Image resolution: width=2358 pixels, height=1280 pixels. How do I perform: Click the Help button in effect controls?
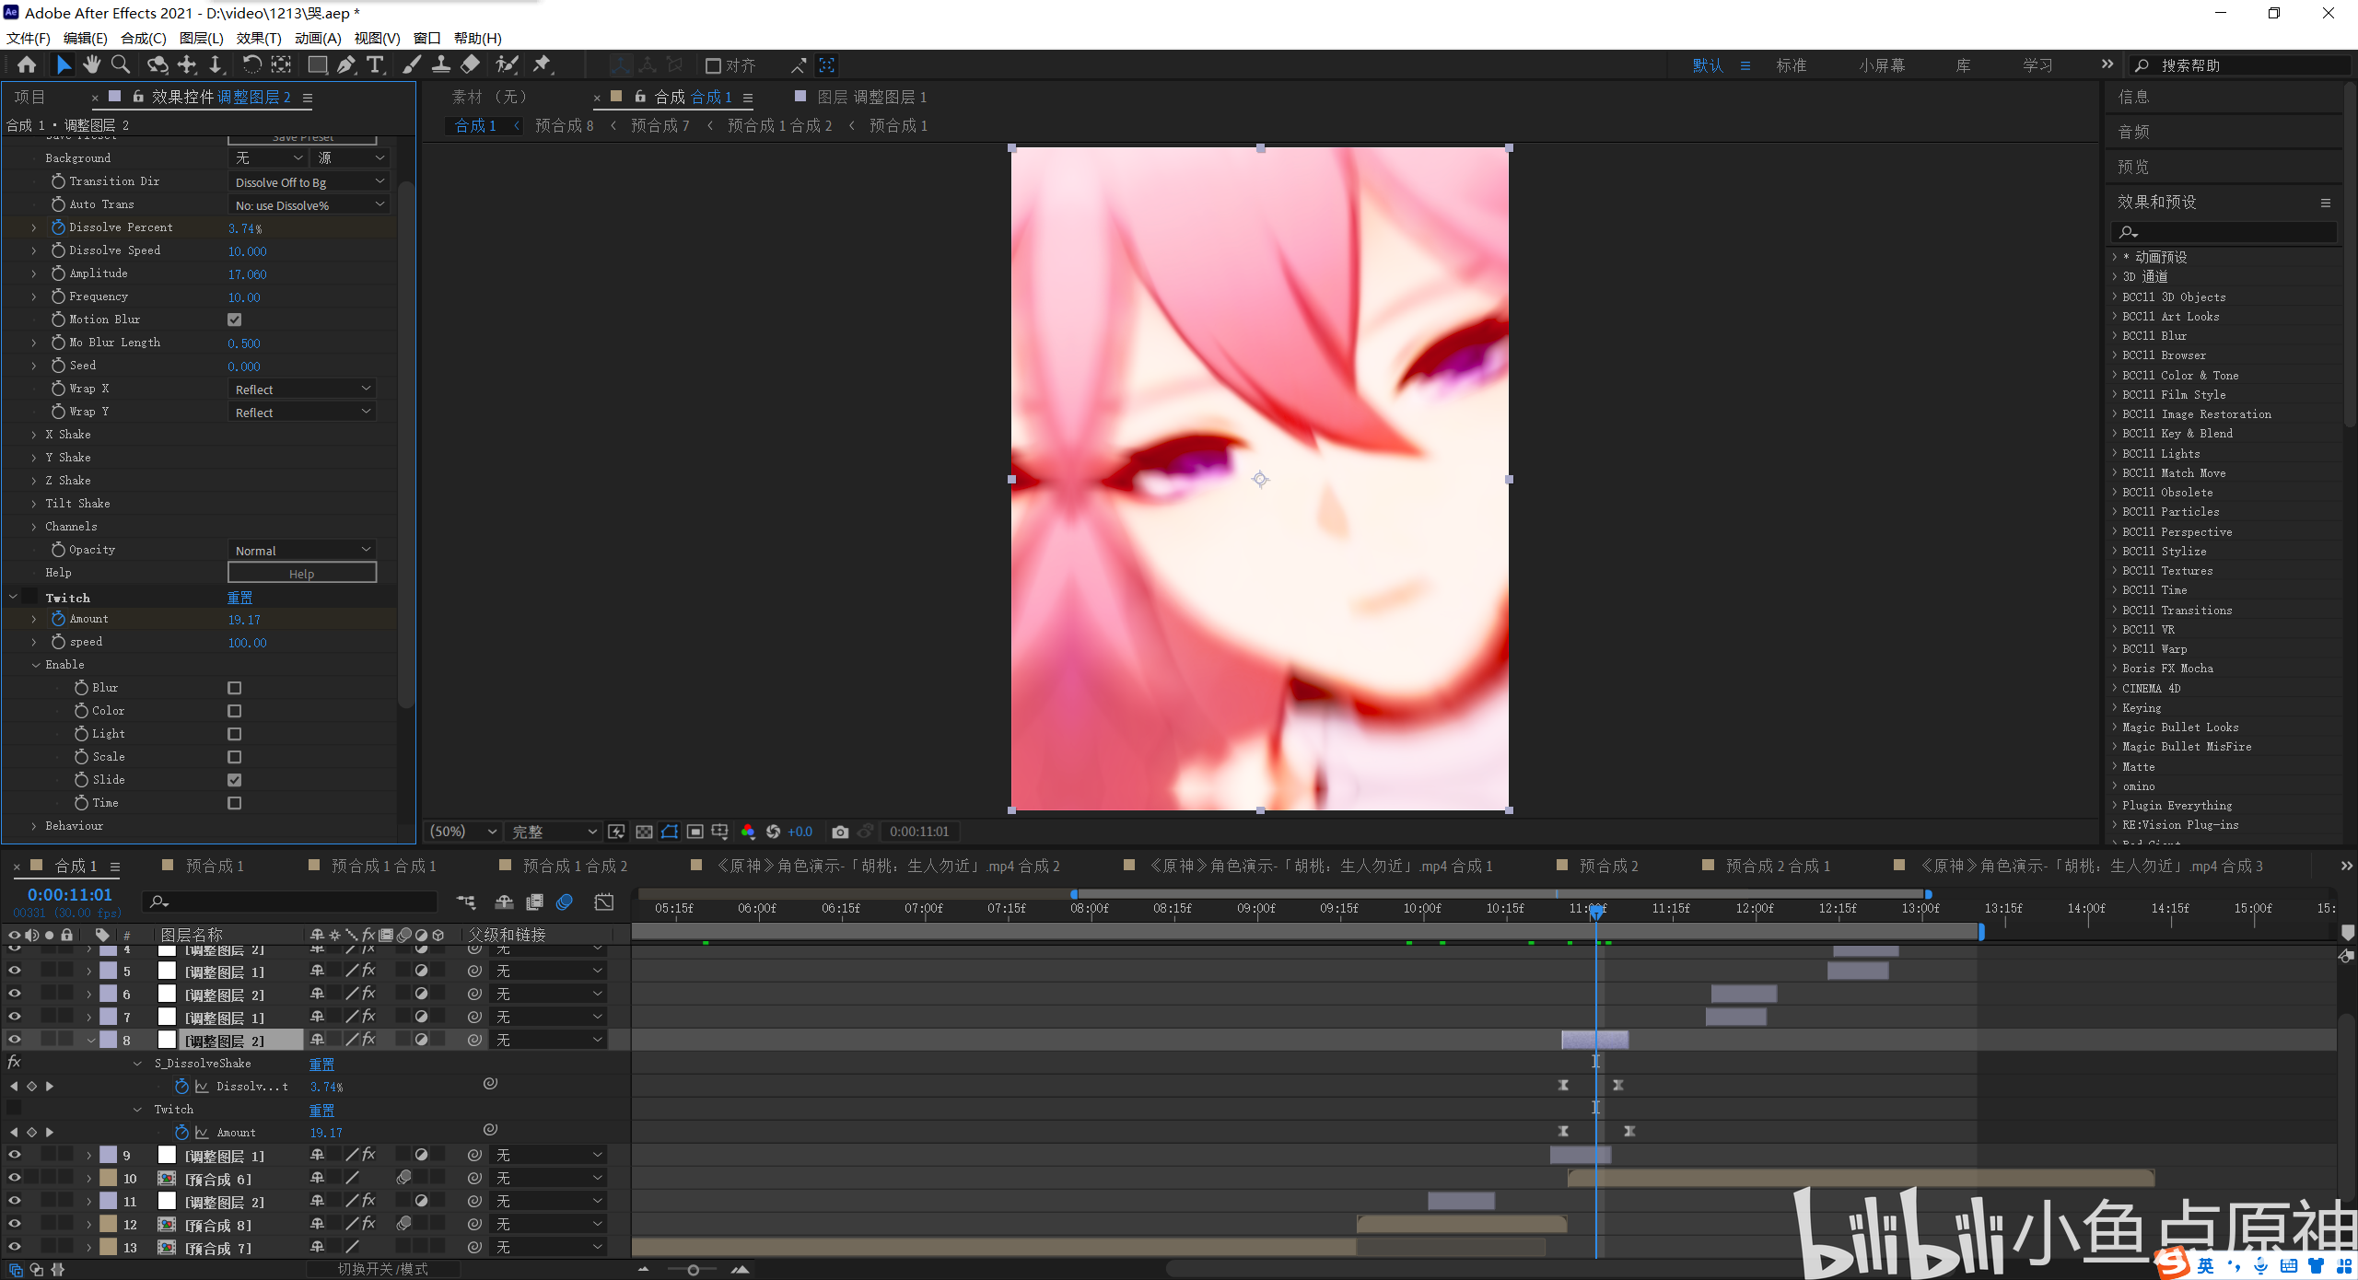coord(301,573)
